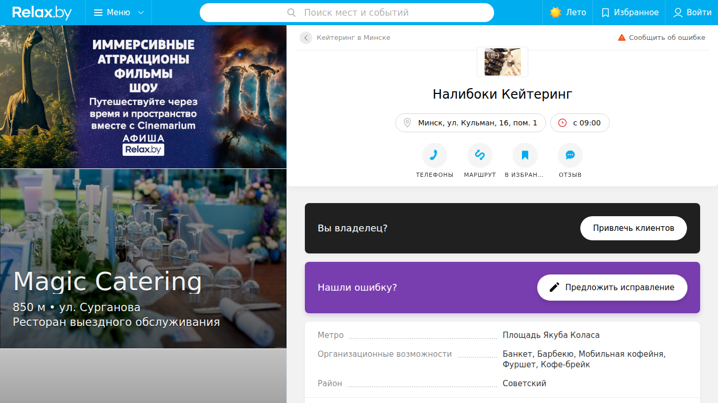
Task: Open address Минск, ул. Кульман, 16 pill
Action: (x=470, y=123)
